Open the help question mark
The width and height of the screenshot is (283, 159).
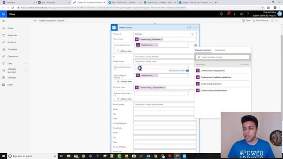click(248, 14)
